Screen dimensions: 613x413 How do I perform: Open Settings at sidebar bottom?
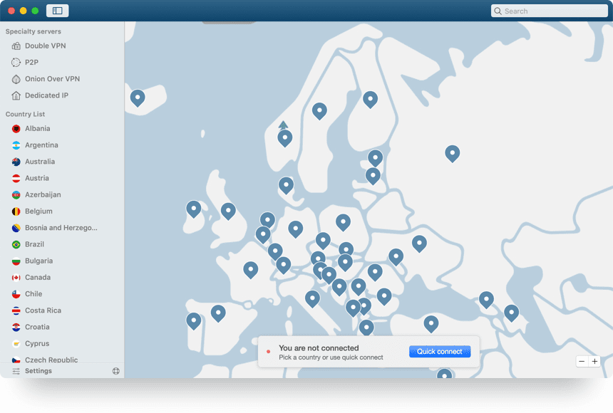pos(38,371)
